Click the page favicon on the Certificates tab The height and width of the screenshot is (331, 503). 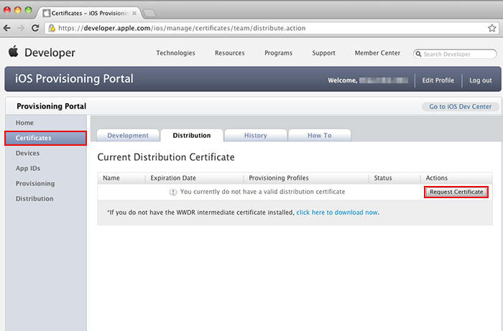click(x=47, y=13)
